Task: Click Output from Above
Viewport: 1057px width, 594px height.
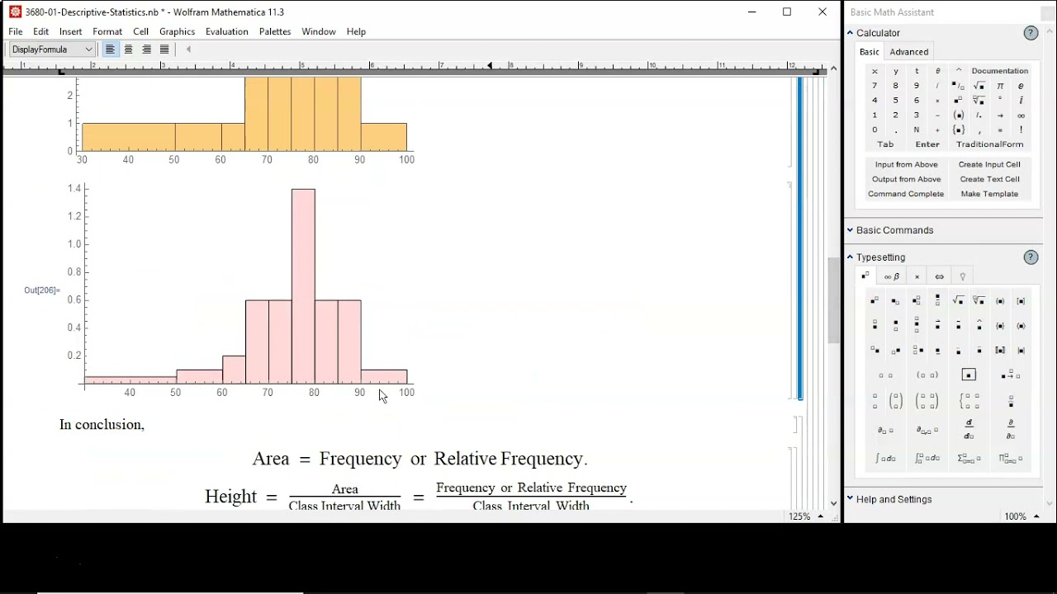Action: pos(906,179)
